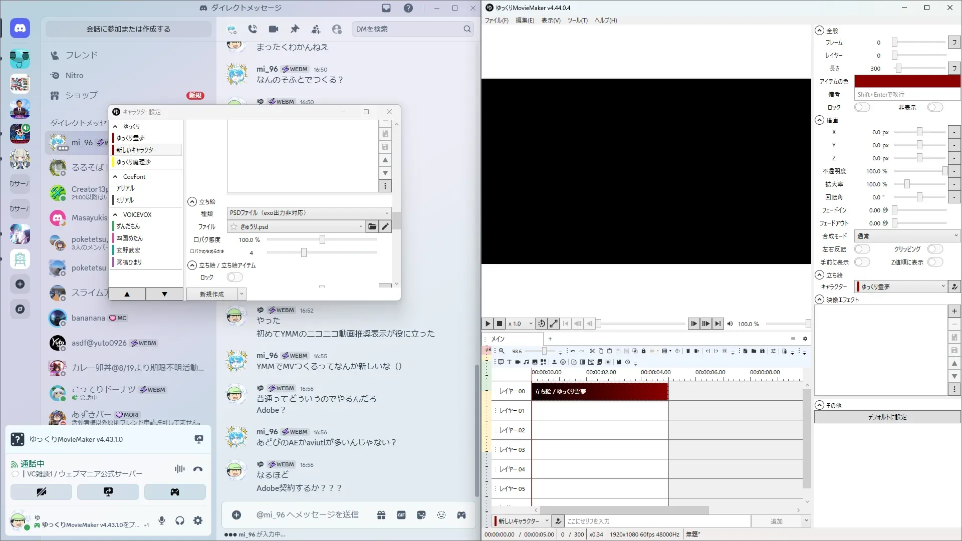Toggle the ロック switch in the item properties

click(862, 107)
